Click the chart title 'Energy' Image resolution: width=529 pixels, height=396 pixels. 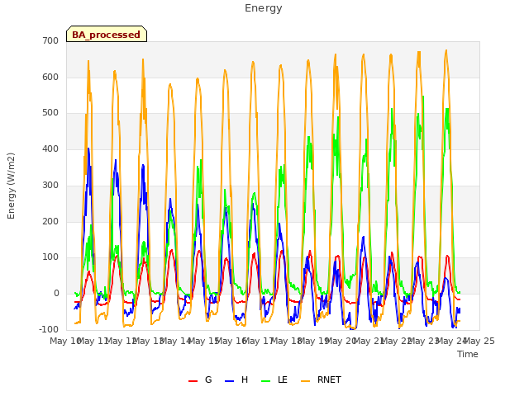[x=264, y=8]
